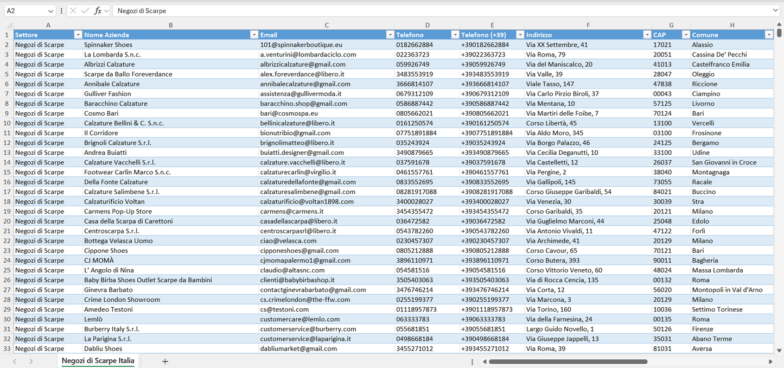Expand the formula bar with the chevron
This screenshot has width=784, height=368.
click(775, 11)
